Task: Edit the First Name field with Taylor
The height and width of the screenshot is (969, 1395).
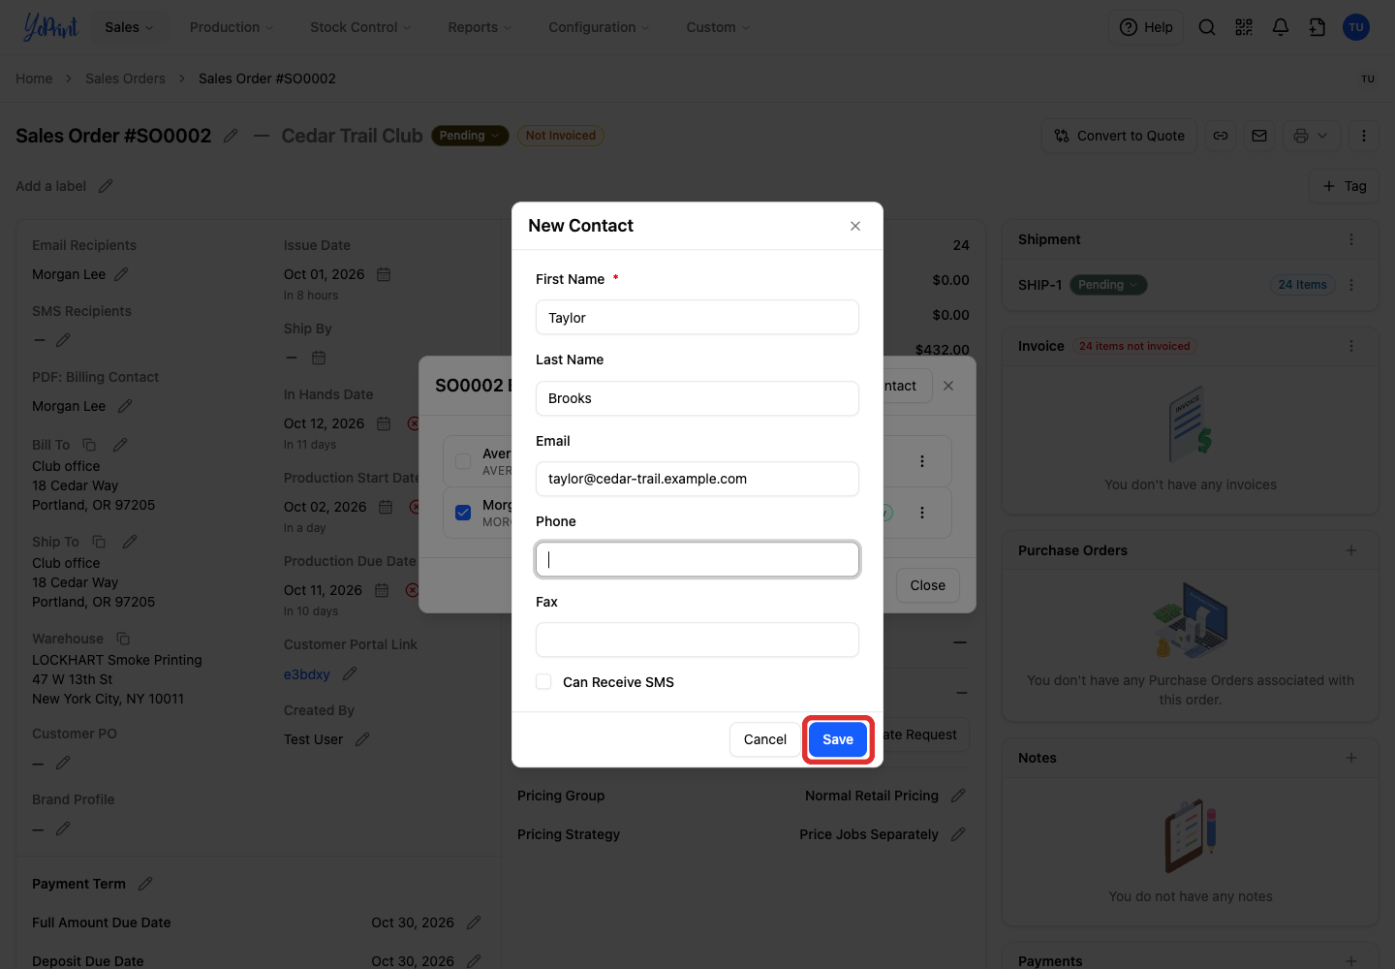Action: click(x=697, y=317)
